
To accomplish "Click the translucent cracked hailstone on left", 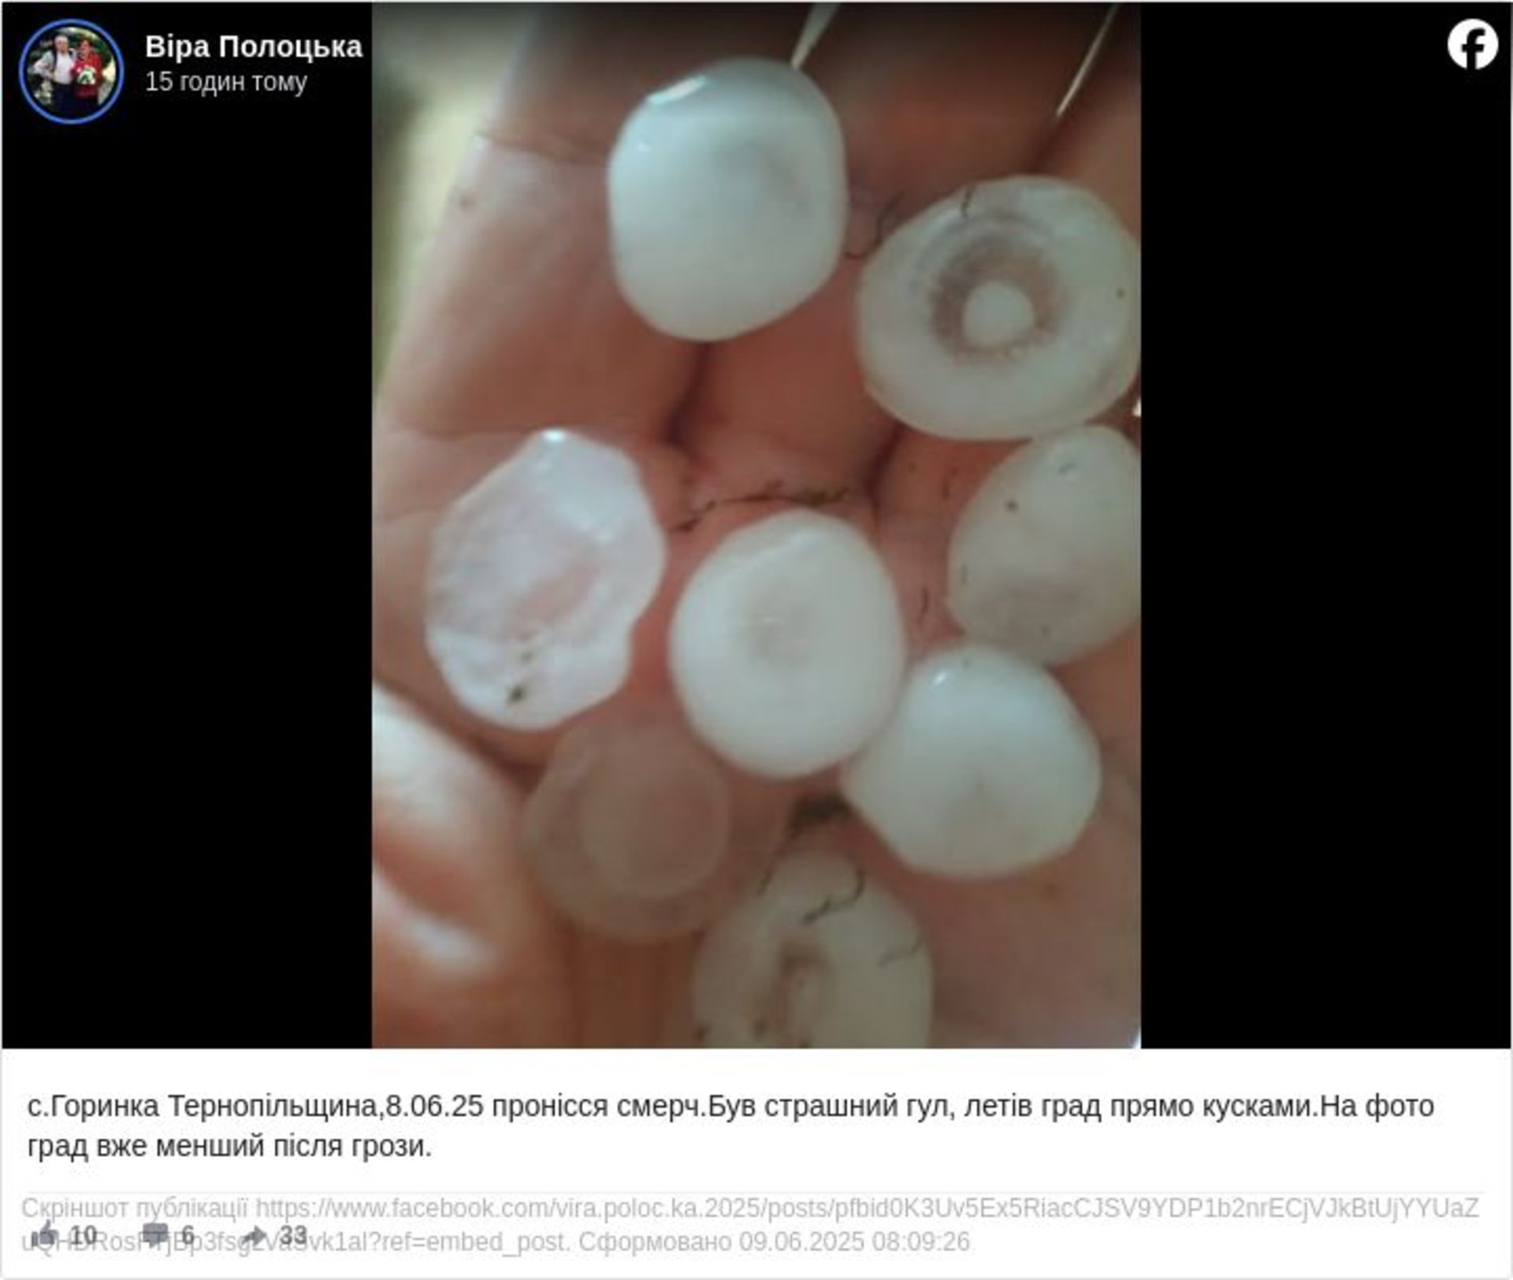I will [x=544, y=579].
